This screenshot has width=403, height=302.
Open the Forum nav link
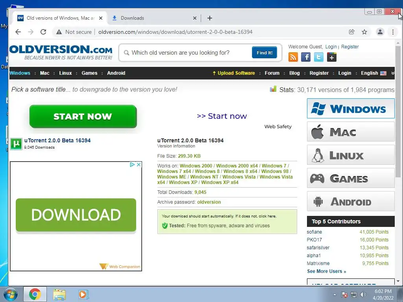272,73
